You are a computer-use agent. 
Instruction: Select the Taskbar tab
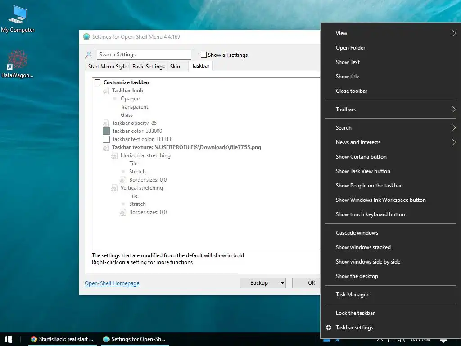[200, 66]
